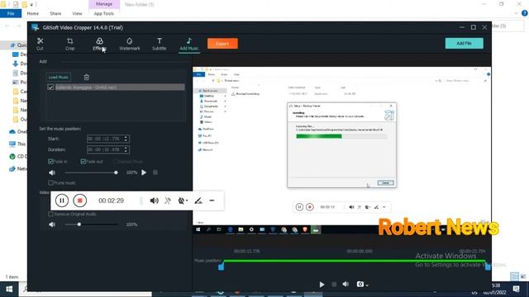The width and height of the screenshot is (529, 297).
Task: Play the music preview
Action: coord(144,172)
